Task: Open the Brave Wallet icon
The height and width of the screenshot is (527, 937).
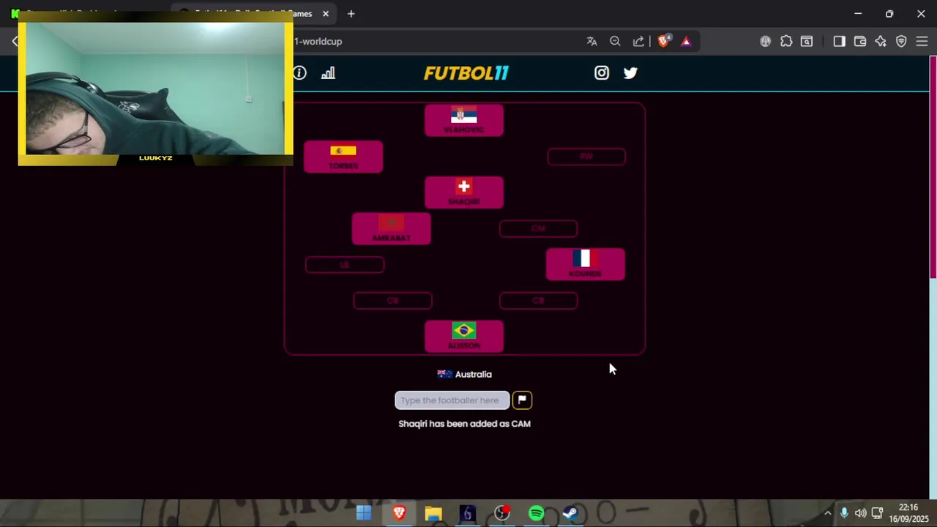Action: coord(860,41)
